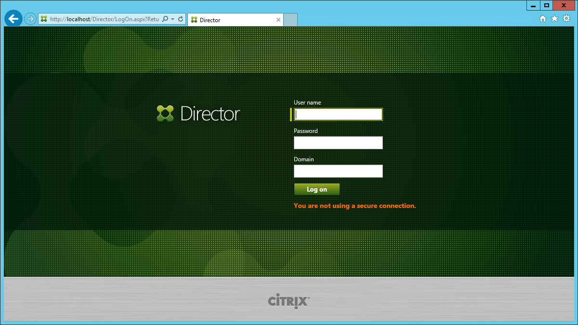The image size is (578, 325).
Task: Open the browser Tools gear menu
Action: coord(566,19)
